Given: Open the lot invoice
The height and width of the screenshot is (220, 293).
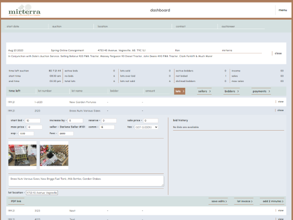Looking at the screenshot, I should [x=244, y=201].
